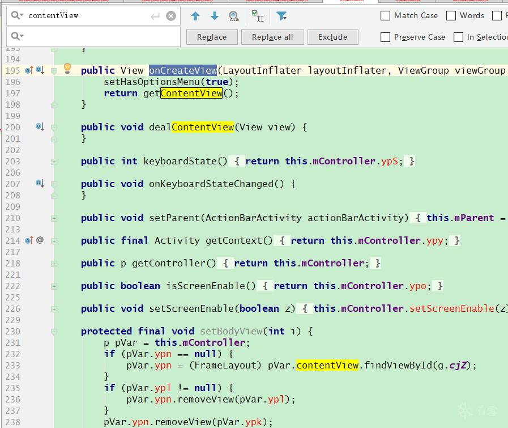Image resolution: width=508 pixels, height=428 pixels.
Task: Click highlighted ContentView in dealContentView
Action: click(x=203, y=127)
